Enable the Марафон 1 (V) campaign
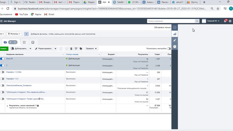 pos(2,79)
